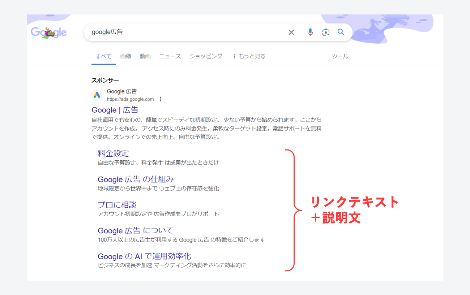Click description アカウント初期設定や 広告作成をプロがサポート
The width and height of the screenshot is (470, 295).
(158, 214)
